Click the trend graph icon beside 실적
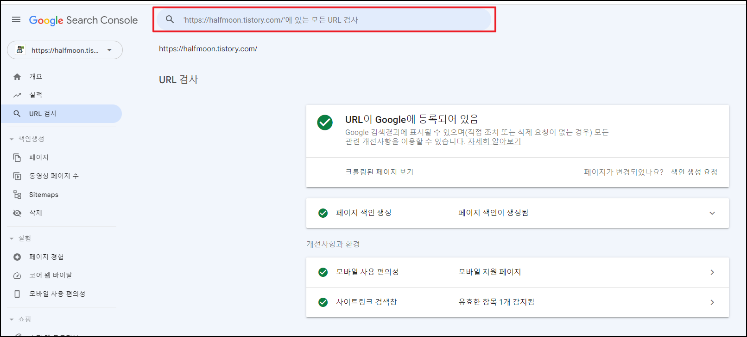 click(x=17, y=95)
